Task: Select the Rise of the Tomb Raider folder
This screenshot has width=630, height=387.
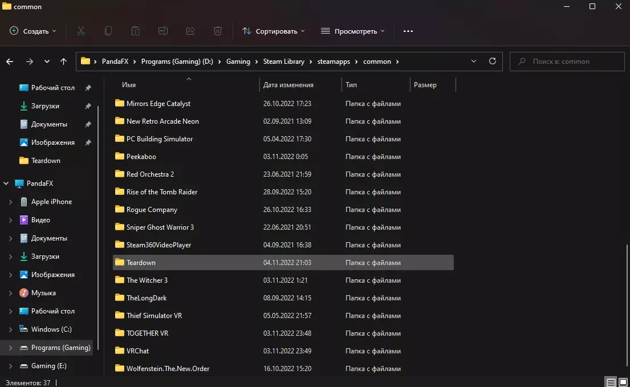Action: click(161, 192)
